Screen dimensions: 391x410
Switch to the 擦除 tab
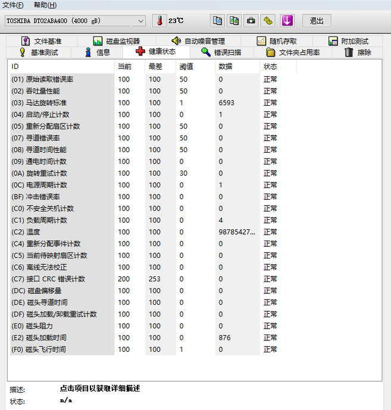click(x=358, y=52)
